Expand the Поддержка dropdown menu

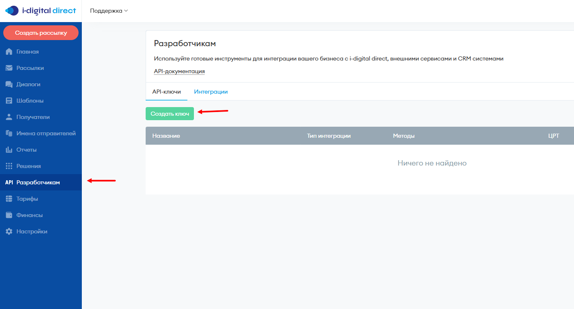click(109, 11)
